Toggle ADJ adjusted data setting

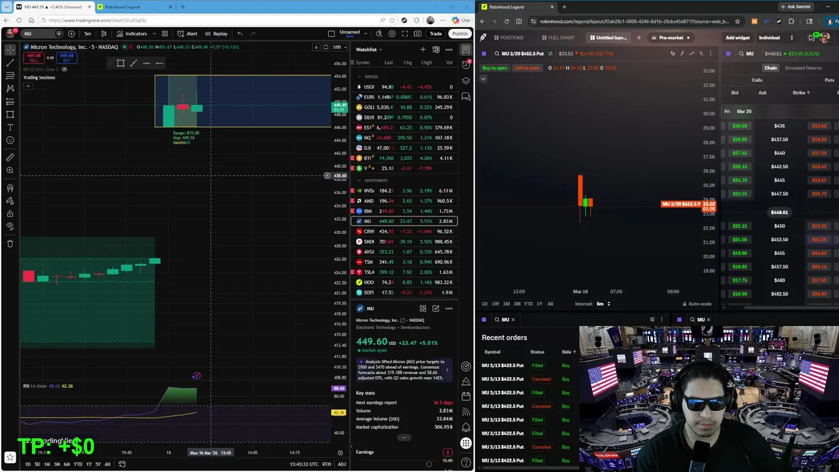(341, 464)
